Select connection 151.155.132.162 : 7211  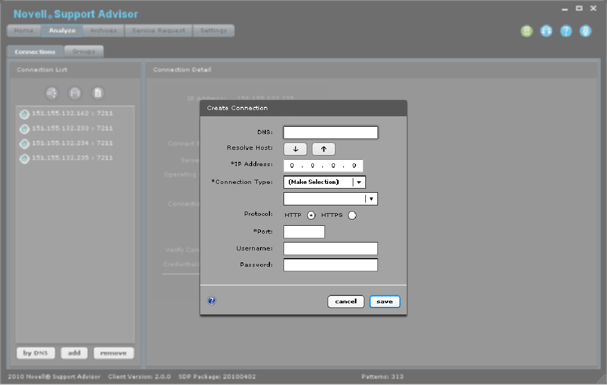[72, 113]
